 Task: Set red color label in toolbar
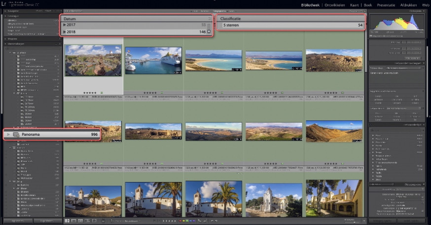(180, 221)
